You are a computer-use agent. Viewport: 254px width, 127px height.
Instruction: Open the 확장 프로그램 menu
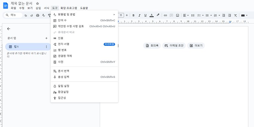point(69,8)
